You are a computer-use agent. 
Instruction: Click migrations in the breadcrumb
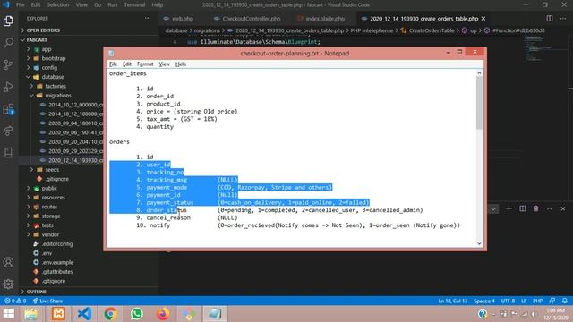pyautogui.click(x=207, y=30)
